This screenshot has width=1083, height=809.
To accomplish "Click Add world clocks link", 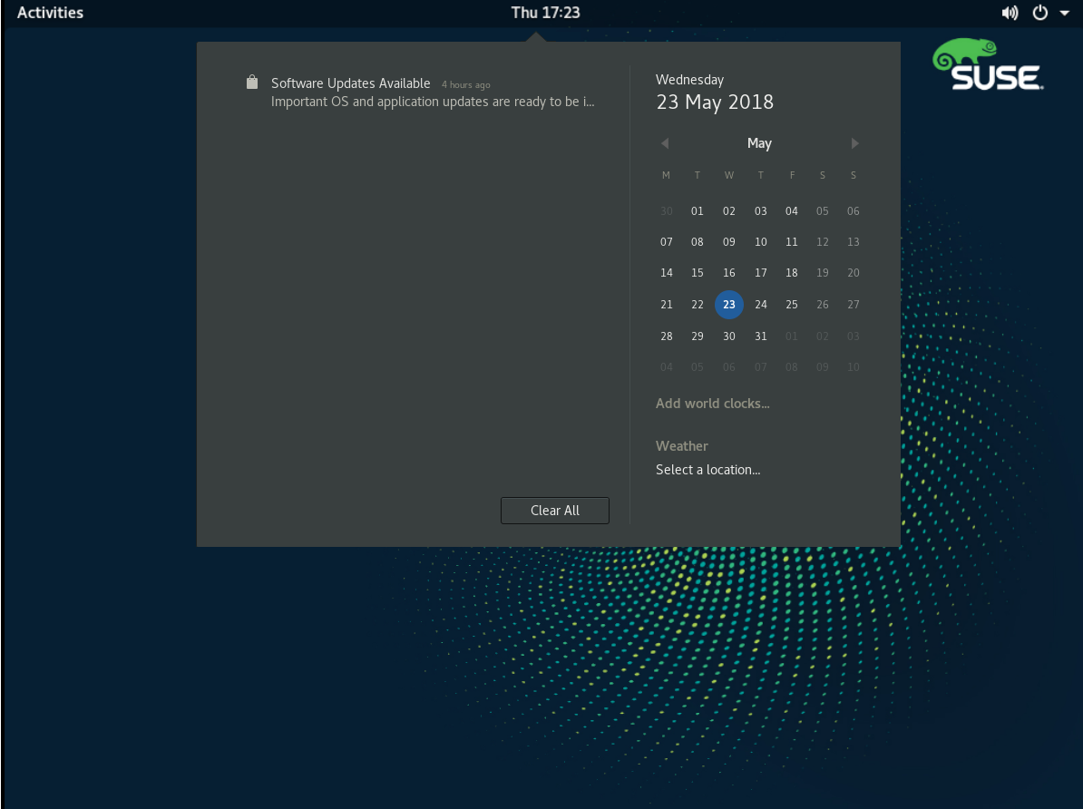I will coord(712,404).
